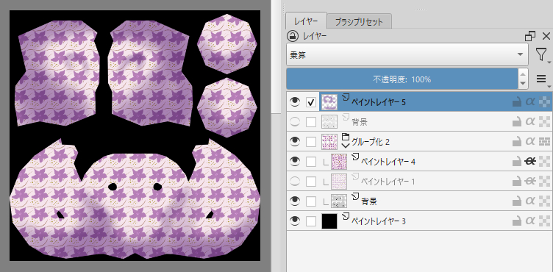Image resolution: width=553 pixels, height=272 pixels.
Task: Float the レイヤー docker panel
Action: [x=530, y=36]
